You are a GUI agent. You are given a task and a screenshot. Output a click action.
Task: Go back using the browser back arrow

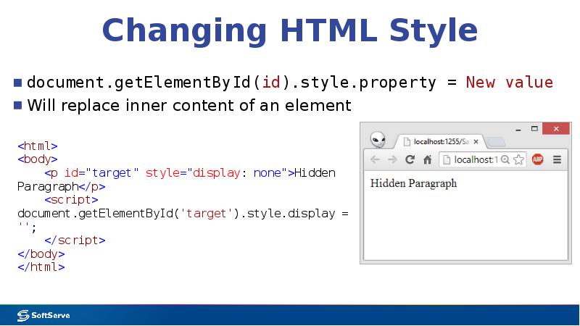pyautogui.click(x=375, y=159)
